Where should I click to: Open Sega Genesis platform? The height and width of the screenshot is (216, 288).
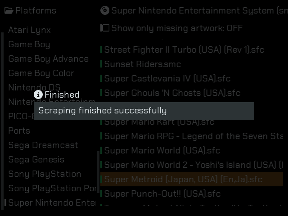[36, 159]
